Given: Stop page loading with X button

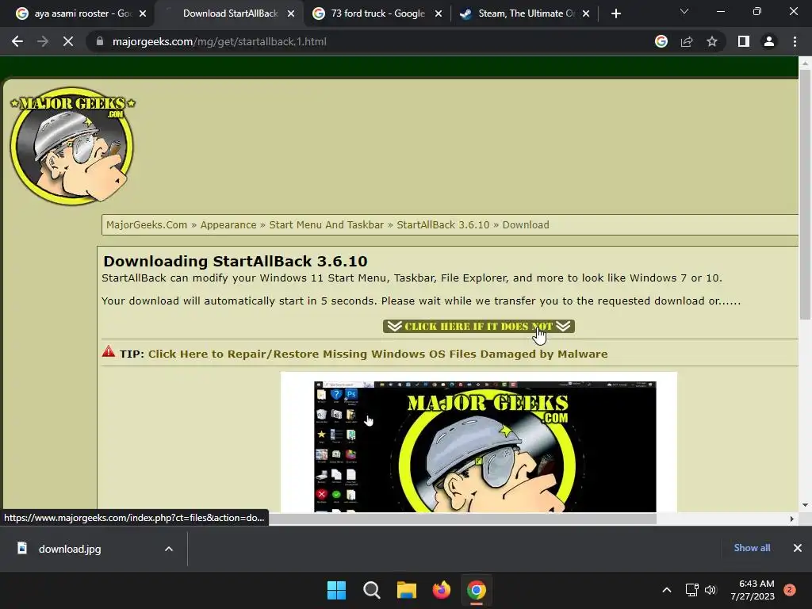Looking at the screenshot, I should (x=68, y=41).
